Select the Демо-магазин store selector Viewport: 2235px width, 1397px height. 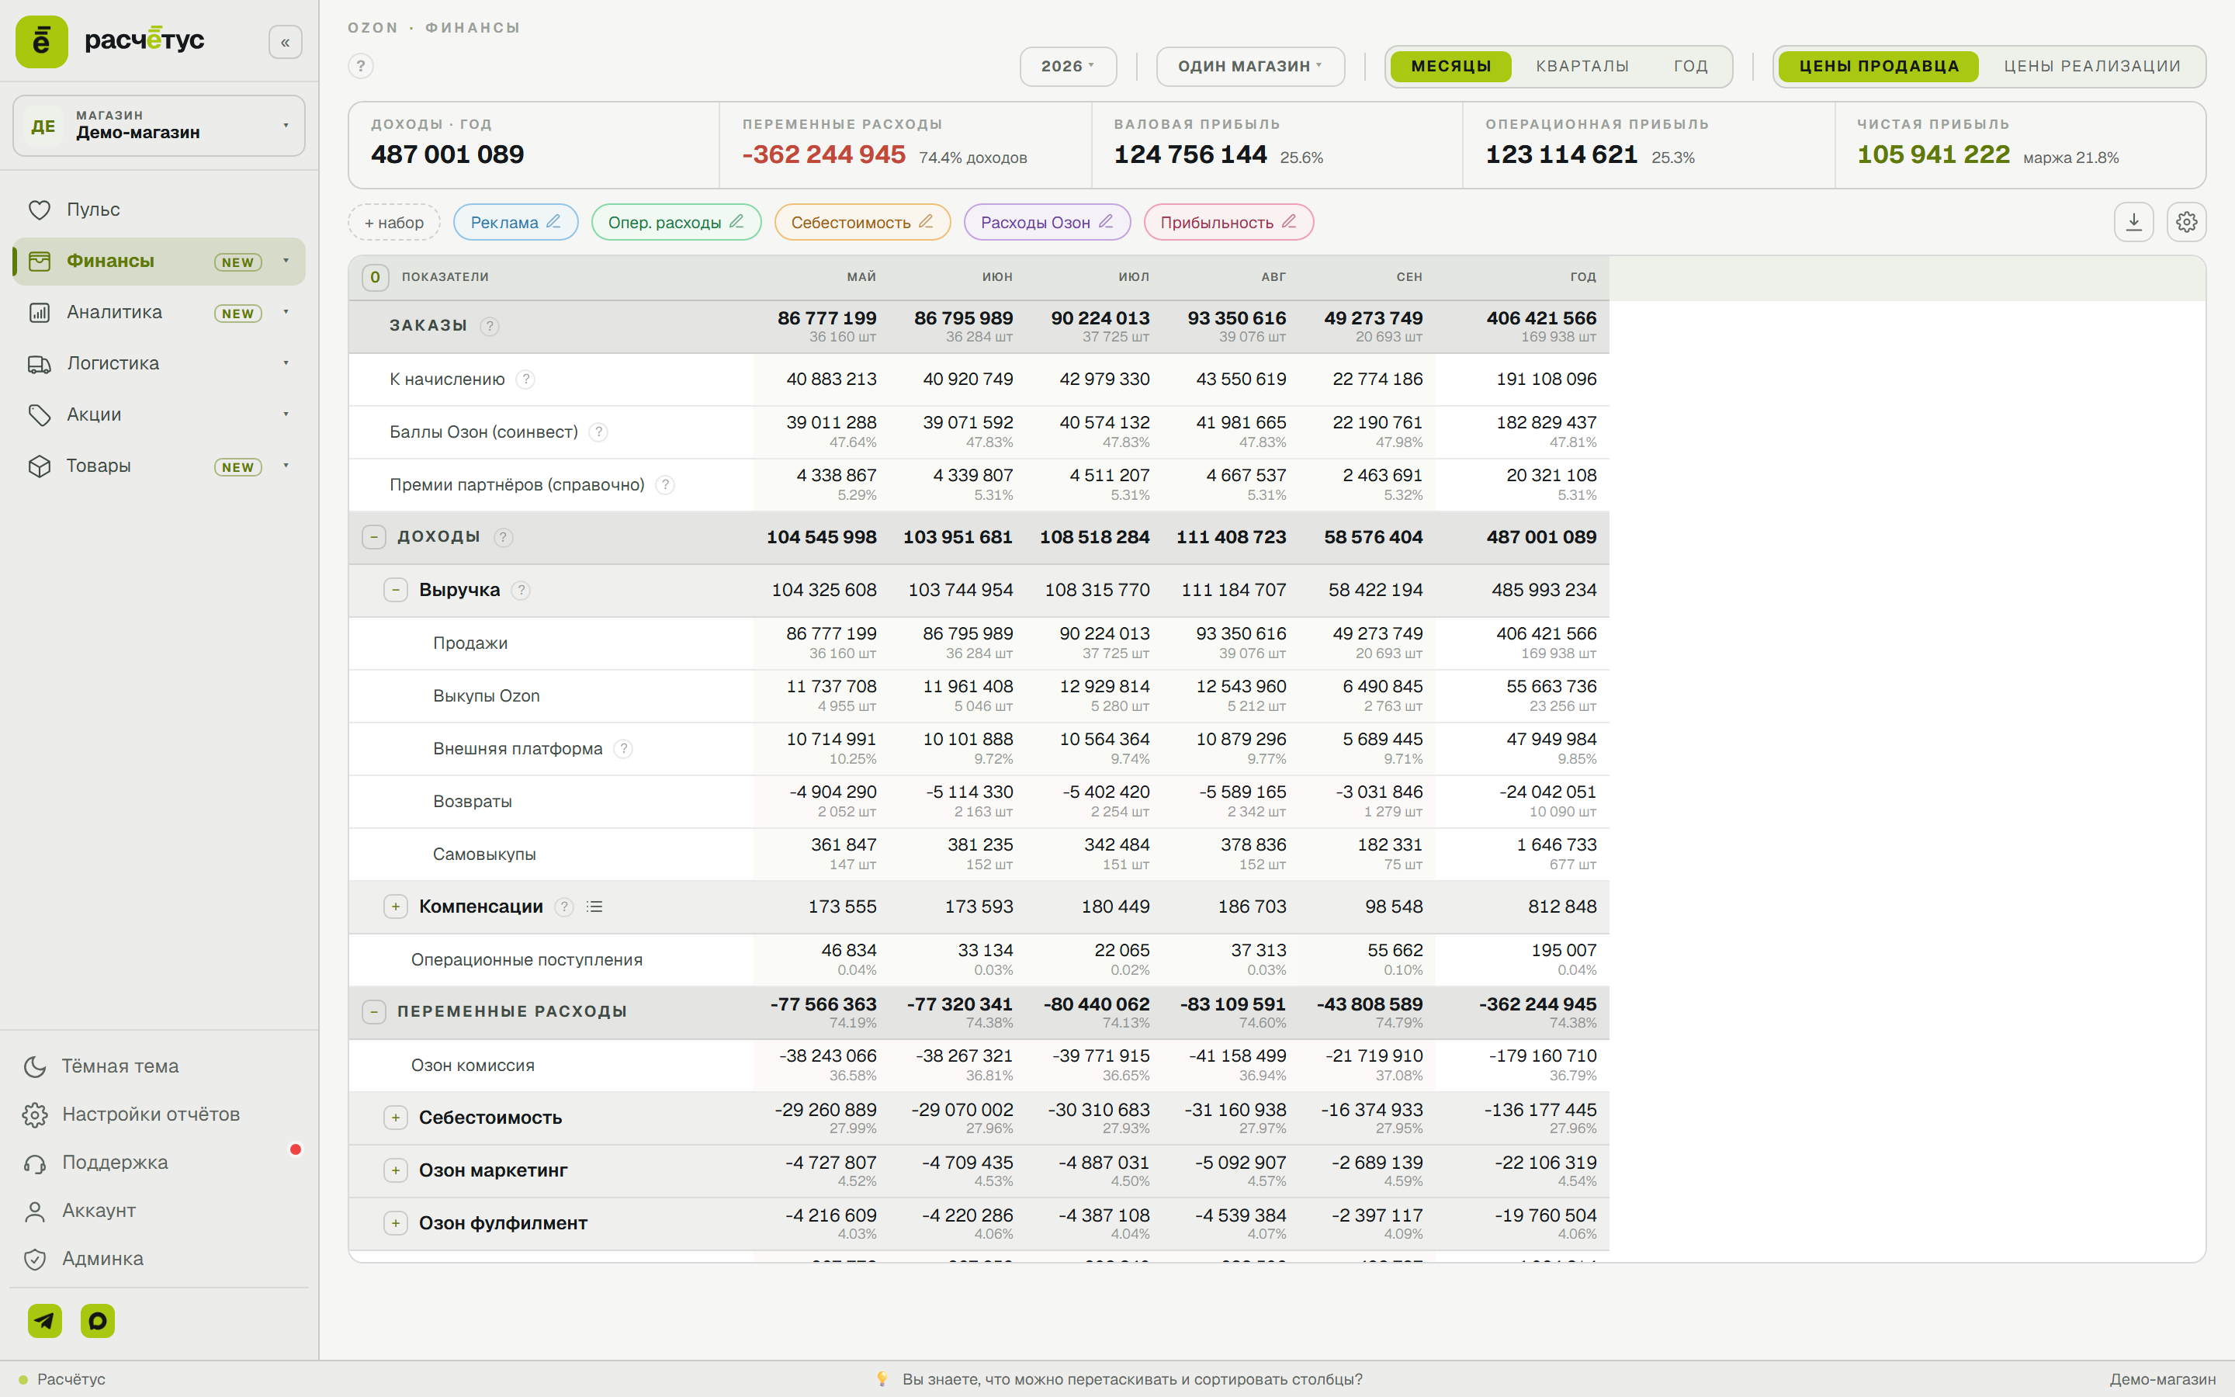pyautogui.click(x=159, y=126)
